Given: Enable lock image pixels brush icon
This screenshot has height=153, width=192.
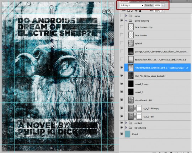Looking at the screenshot, I should click(132, 11).
